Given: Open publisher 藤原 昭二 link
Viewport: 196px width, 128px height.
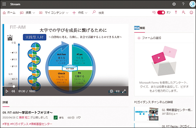Looking at the screenshot, I should (x=24, y=118).
